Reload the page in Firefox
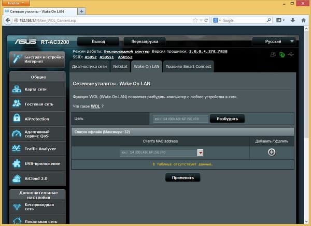 point(206,20)
